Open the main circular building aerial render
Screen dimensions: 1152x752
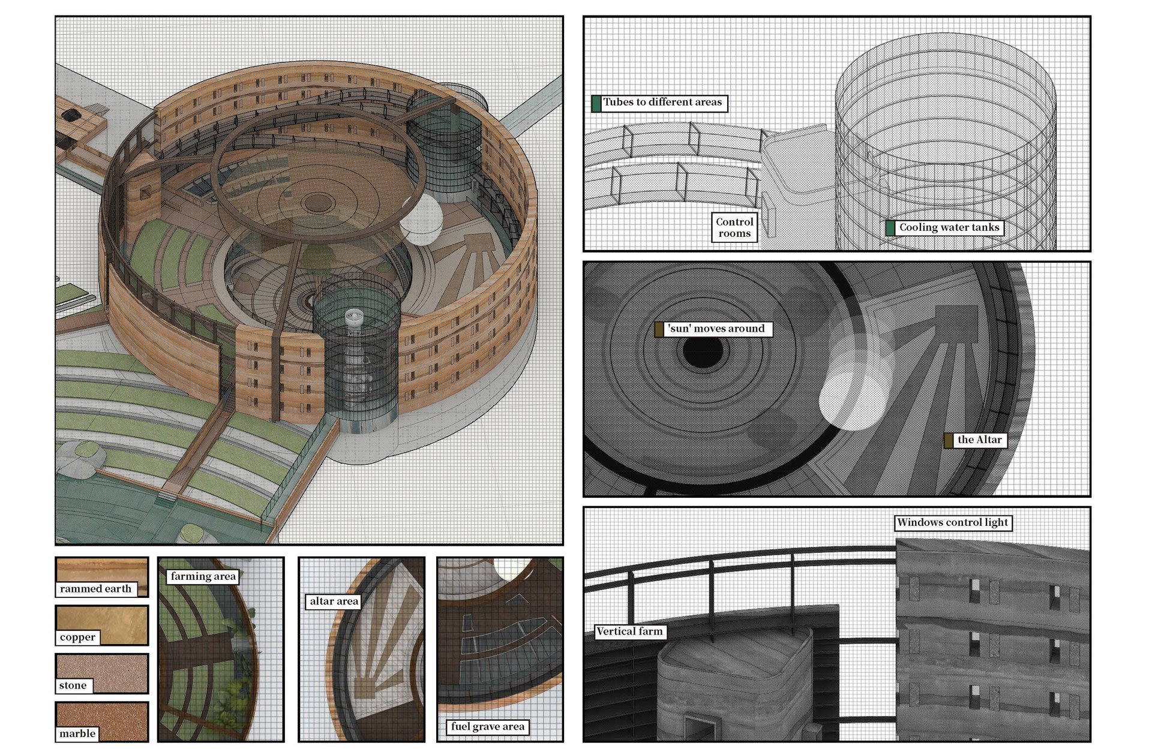tap(310, 281)
